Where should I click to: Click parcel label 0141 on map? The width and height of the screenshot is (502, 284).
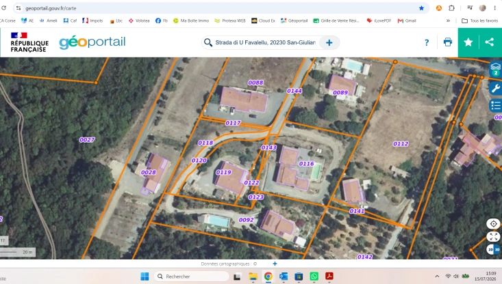357,211
